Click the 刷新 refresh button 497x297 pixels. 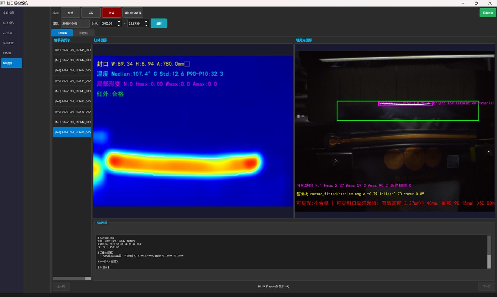(159, 23)
